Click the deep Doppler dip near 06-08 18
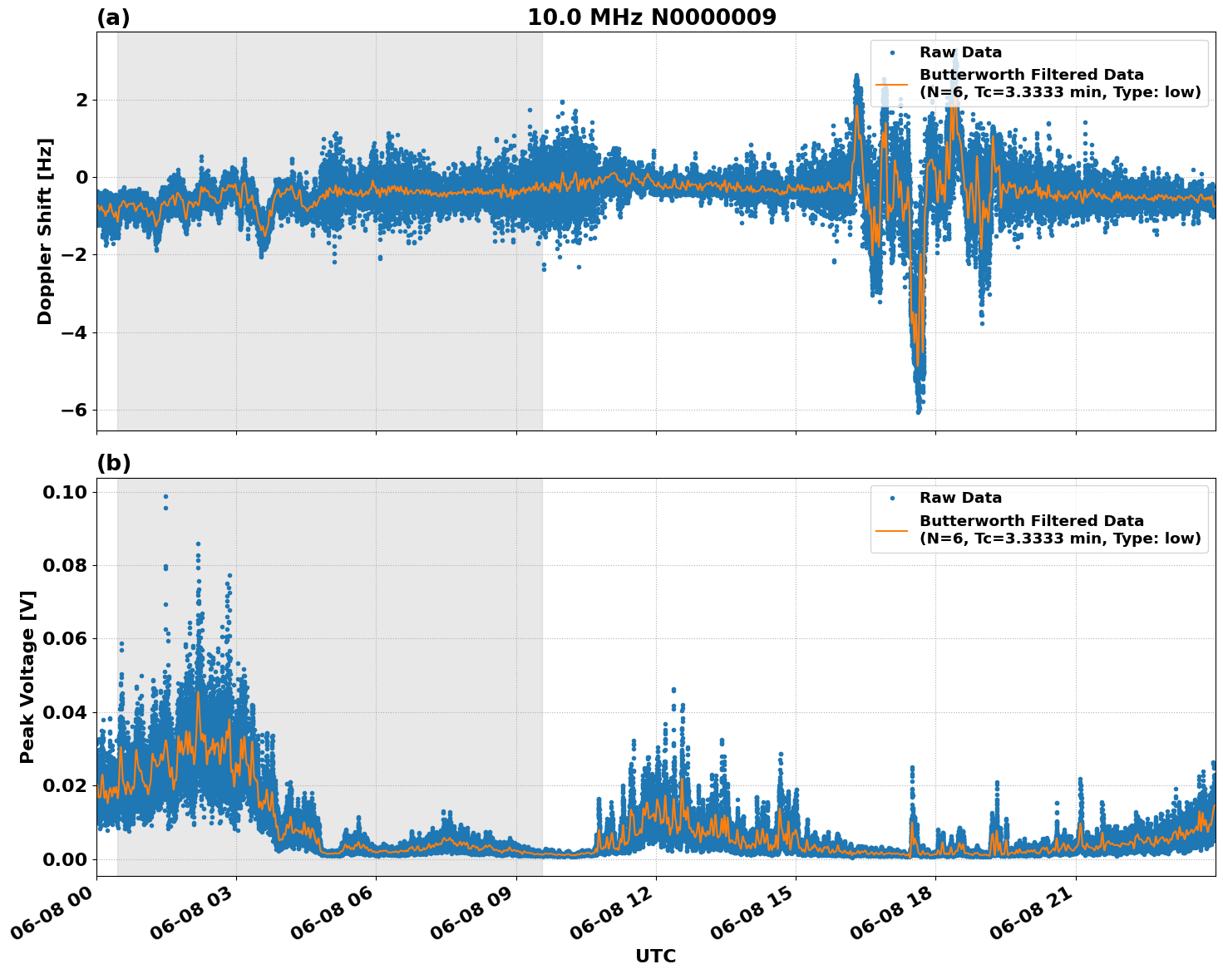 click(x=917, y=391)
